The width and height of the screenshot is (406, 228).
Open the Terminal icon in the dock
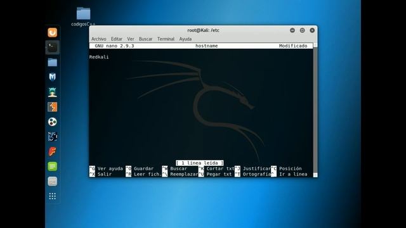point(52,47)
